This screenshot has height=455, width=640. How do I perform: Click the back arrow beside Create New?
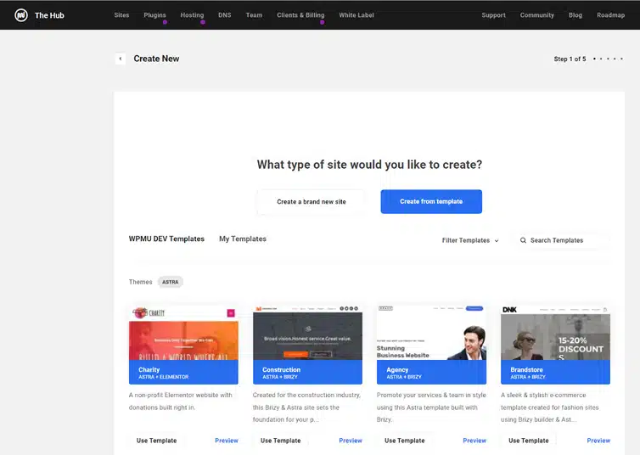pos(121,59)
